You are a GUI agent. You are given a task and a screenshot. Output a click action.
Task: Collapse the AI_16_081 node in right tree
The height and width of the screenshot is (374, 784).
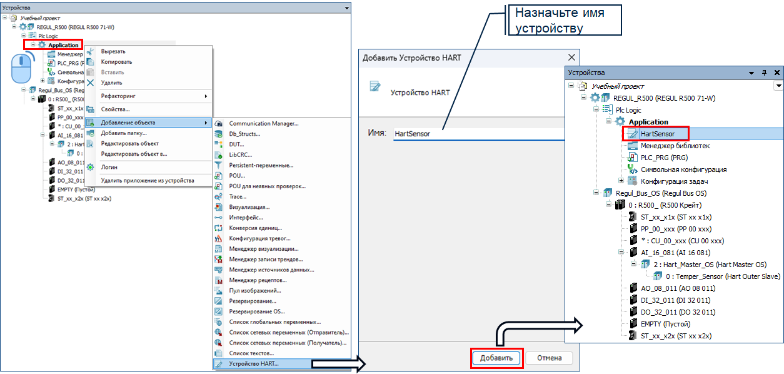621,253
